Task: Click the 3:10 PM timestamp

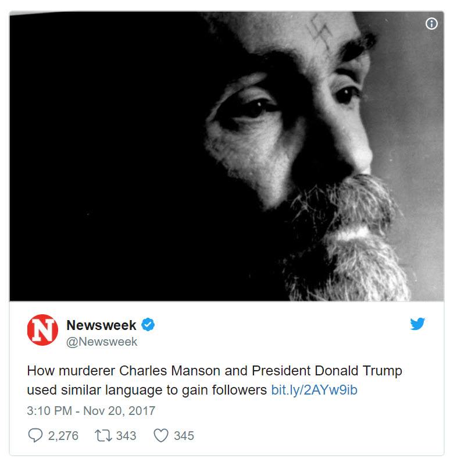Action: [49, 411]
